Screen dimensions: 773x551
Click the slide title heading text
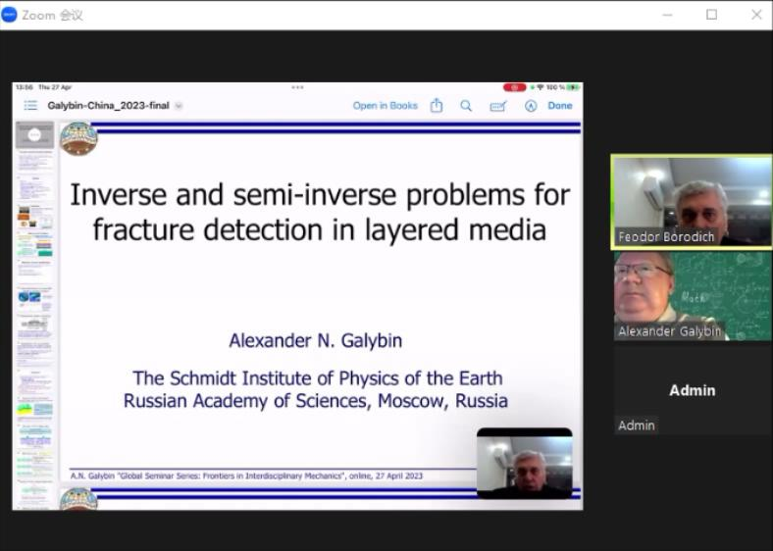[x=319, y=212]
